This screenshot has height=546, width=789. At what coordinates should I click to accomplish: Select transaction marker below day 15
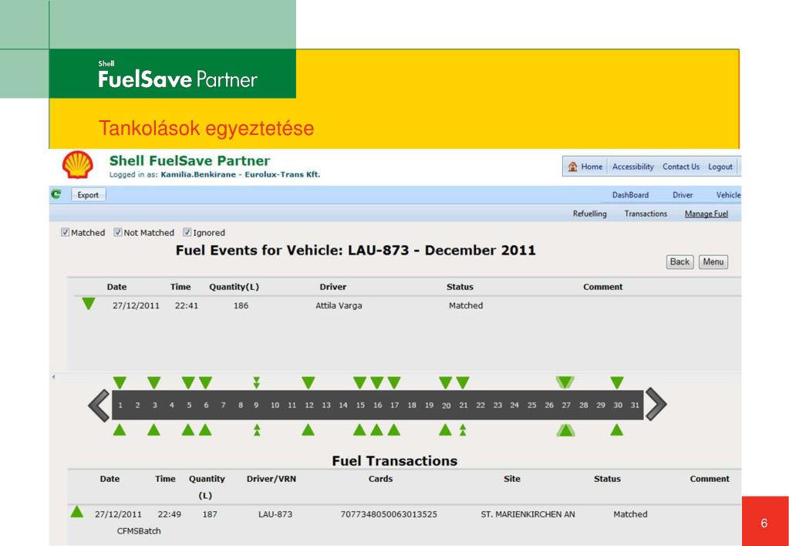359,430
